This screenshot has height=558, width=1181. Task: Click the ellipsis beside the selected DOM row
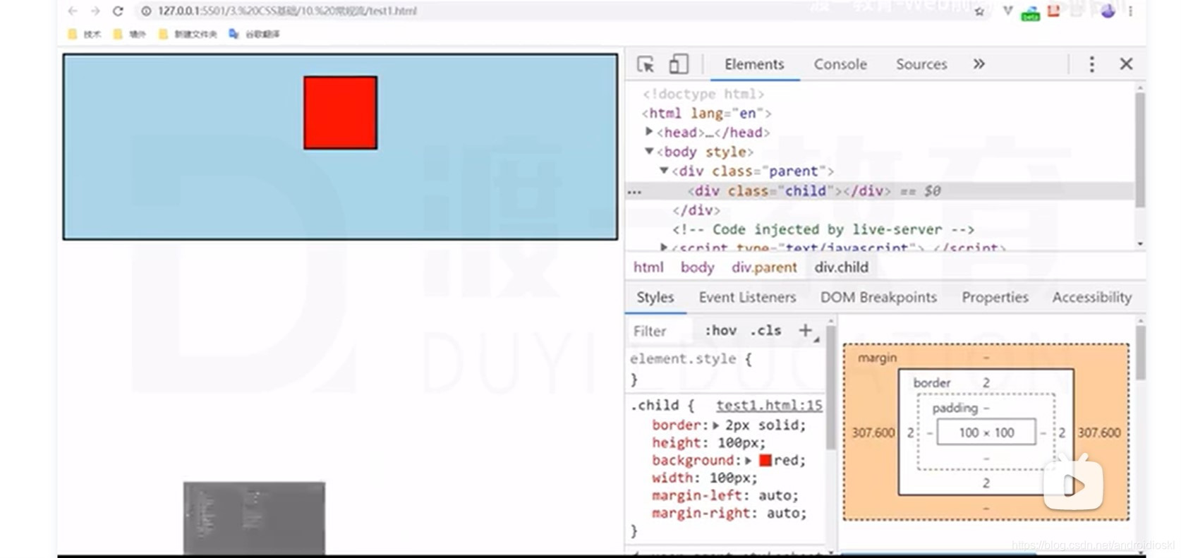tap(634, 192)
